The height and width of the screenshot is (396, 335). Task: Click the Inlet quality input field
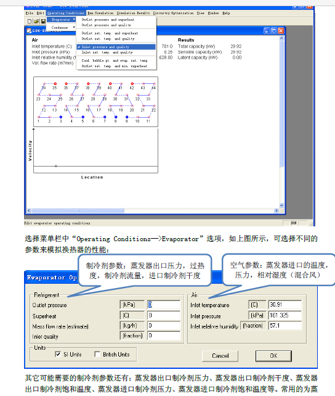164,336
